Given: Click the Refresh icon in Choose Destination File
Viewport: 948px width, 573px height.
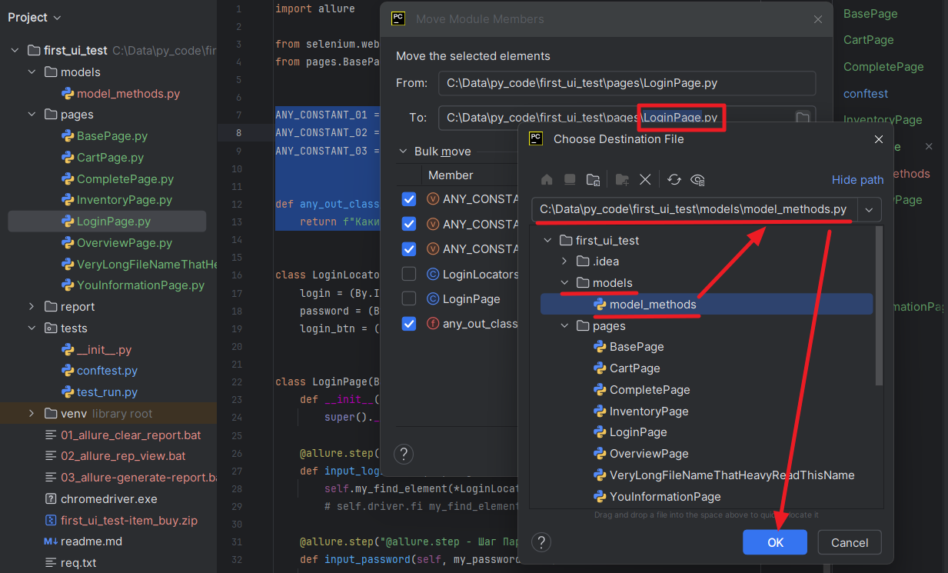Looking at the screenshot, I should tap(674, 179).
